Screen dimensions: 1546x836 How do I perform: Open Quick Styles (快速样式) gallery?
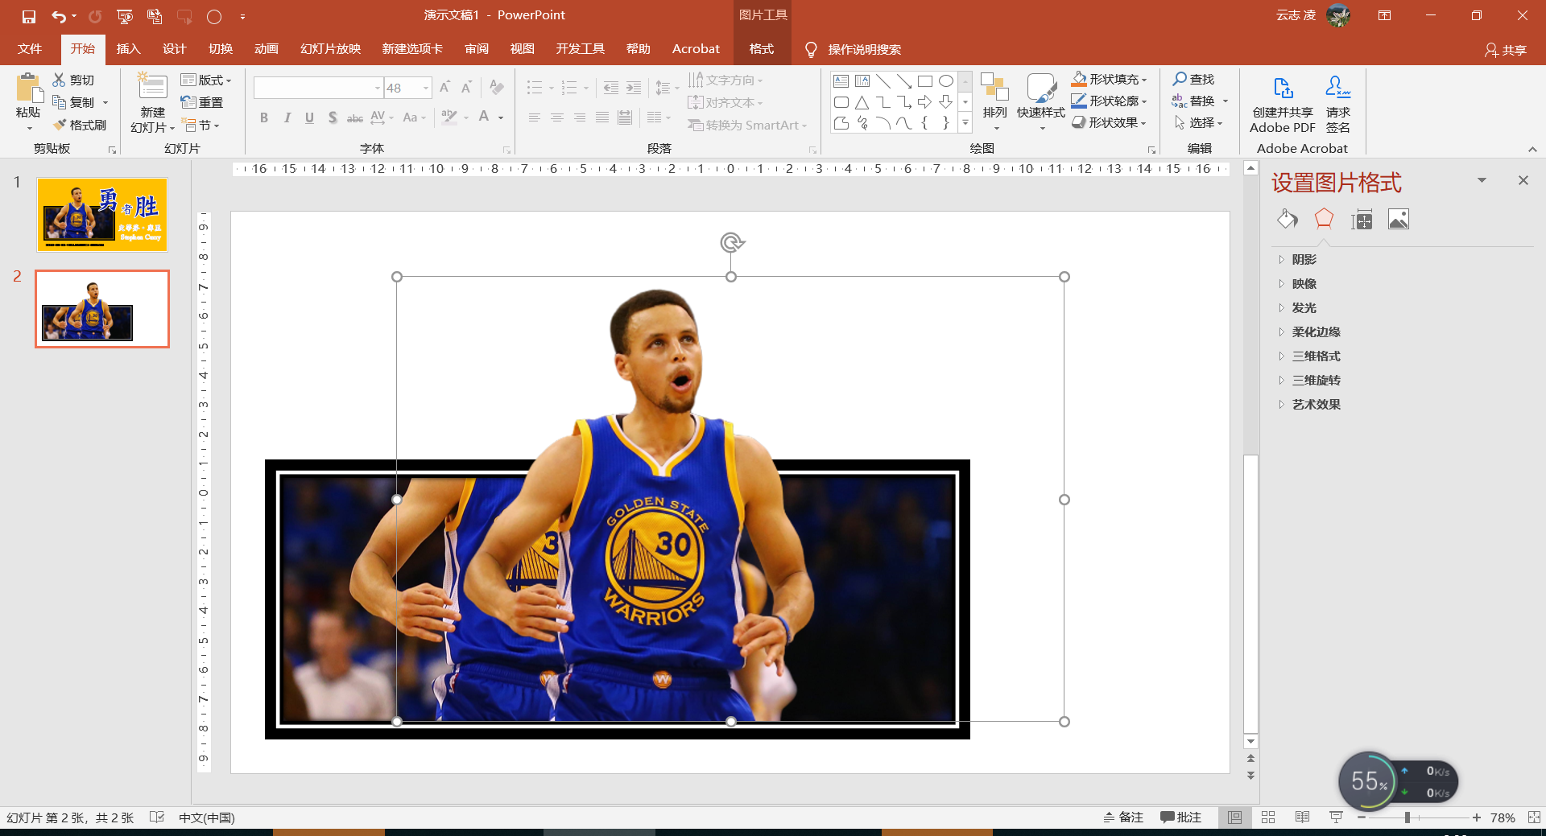(1040, 102)
